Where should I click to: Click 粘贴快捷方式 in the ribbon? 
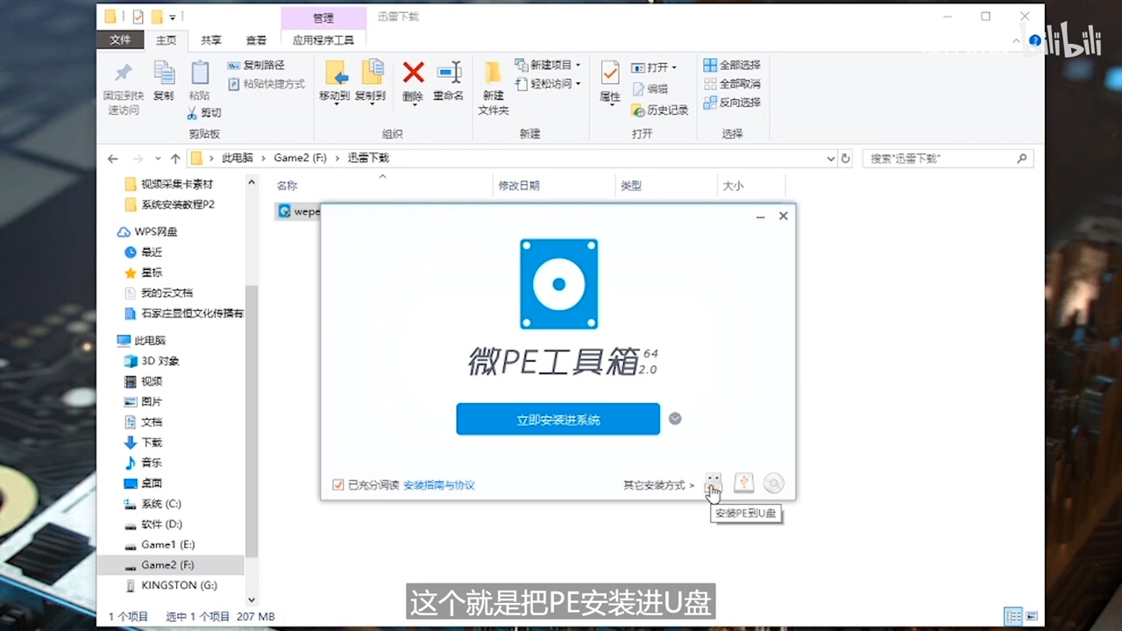click(x=266, y=84)
